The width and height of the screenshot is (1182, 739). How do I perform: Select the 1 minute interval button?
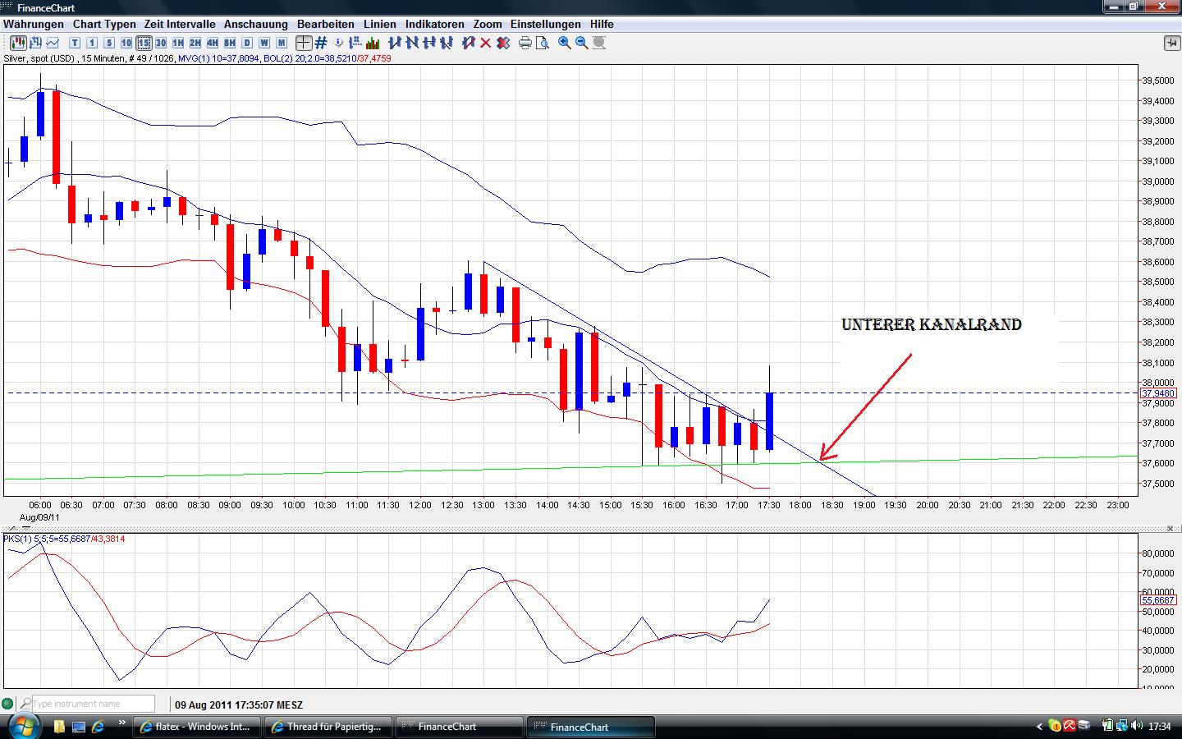(x=92, y=43)
